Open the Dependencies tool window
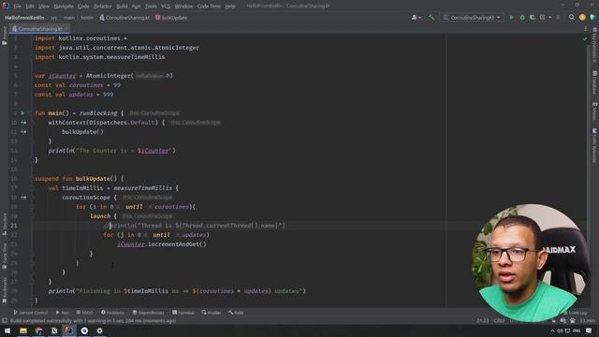Screen dimensions: 599x337 (148, 313)
